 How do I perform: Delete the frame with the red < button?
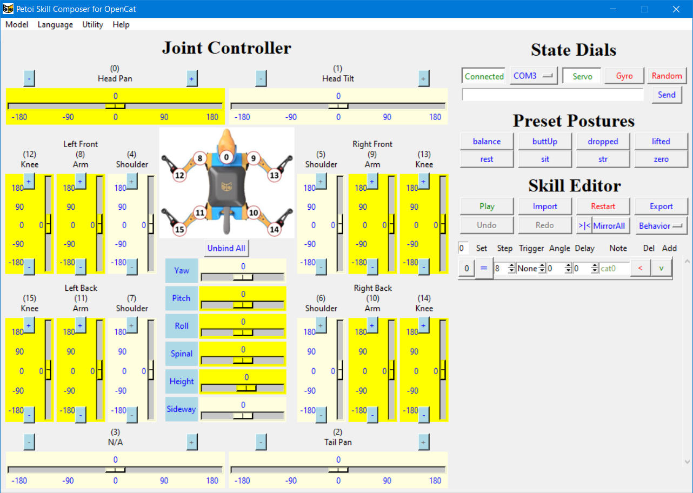pyautogui.click(x=641, y=268)
